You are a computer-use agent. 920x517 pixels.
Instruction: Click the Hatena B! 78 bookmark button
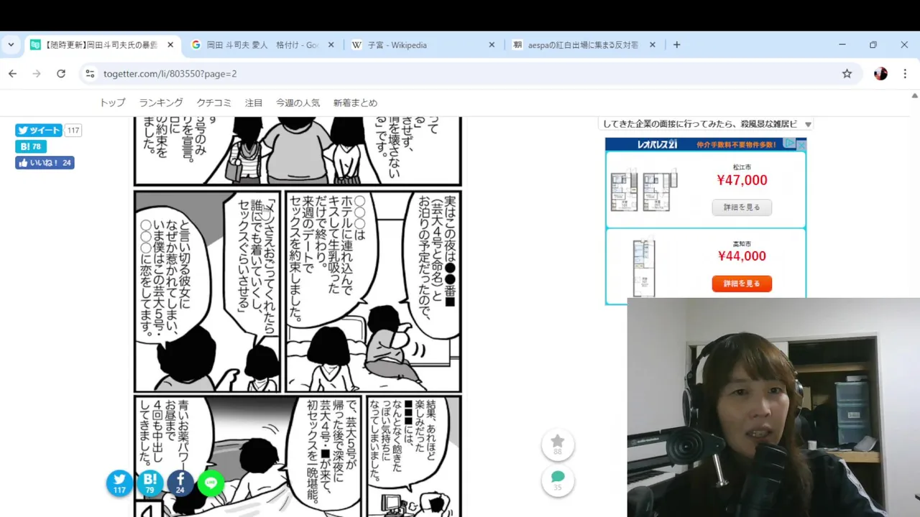pyautogui.click(x=31, y=146)
